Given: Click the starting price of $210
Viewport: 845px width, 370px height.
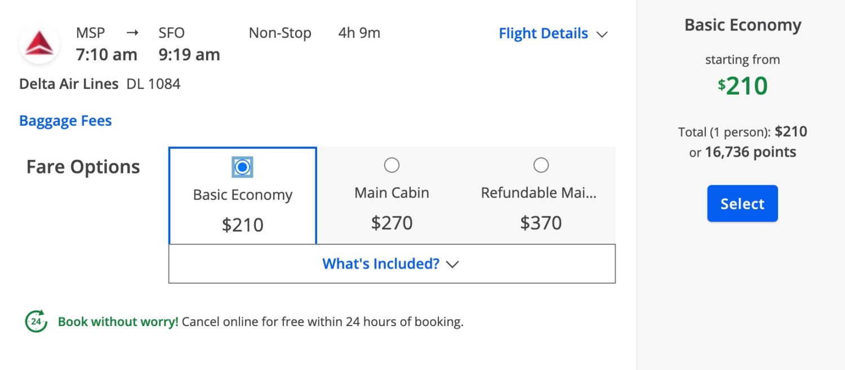Looking at the screenshot, I should tap(742, 86).
